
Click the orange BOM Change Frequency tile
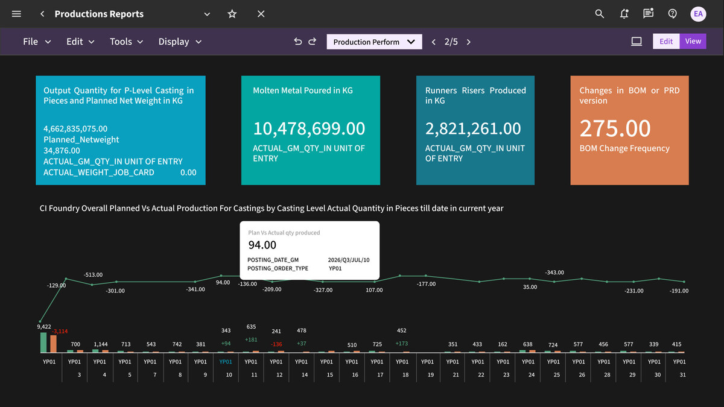click(x=629, y=130)
